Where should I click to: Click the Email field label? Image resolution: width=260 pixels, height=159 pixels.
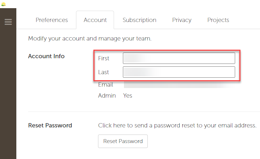pyautogui.click(x=105, y=84)
